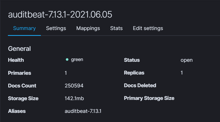Go to the Edit settings tab
The height and width of the screenshot is (122, 220).
point(148,28)
